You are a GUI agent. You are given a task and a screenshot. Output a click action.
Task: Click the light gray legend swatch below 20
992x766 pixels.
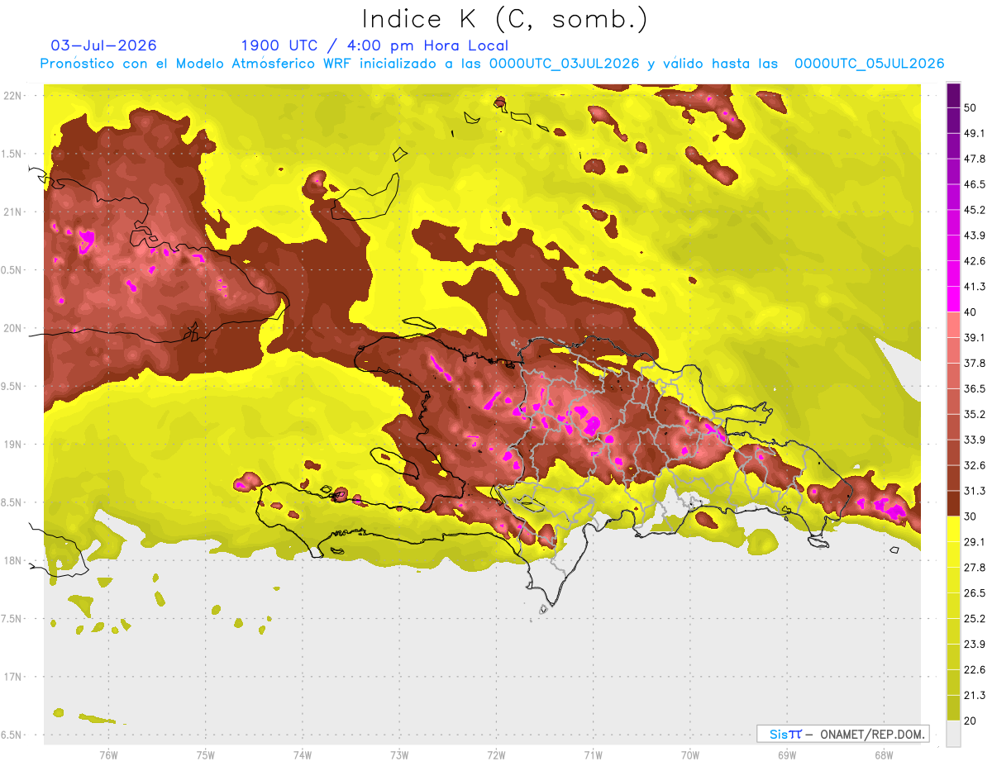point(953,733)
